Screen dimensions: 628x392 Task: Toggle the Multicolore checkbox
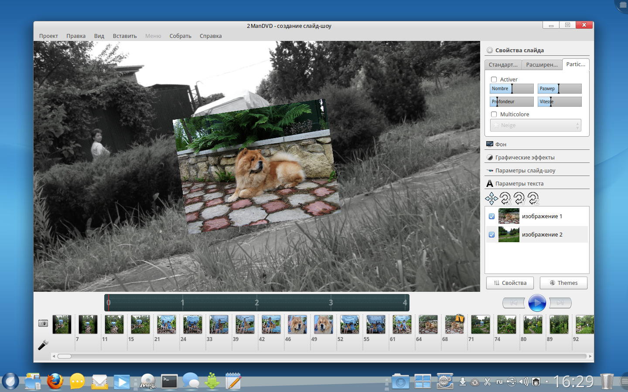click(494, 114)
